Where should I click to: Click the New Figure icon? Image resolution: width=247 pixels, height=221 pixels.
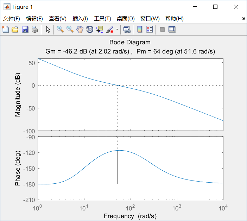[x=5, y=29]
